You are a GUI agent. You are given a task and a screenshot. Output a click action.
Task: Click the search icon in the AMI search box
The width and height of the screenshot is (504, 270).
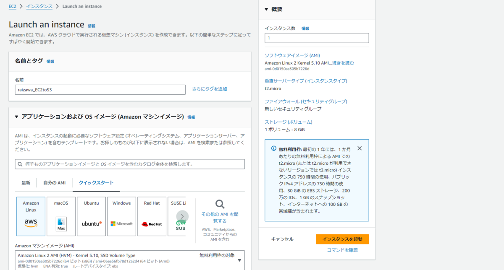coord(21,164)
